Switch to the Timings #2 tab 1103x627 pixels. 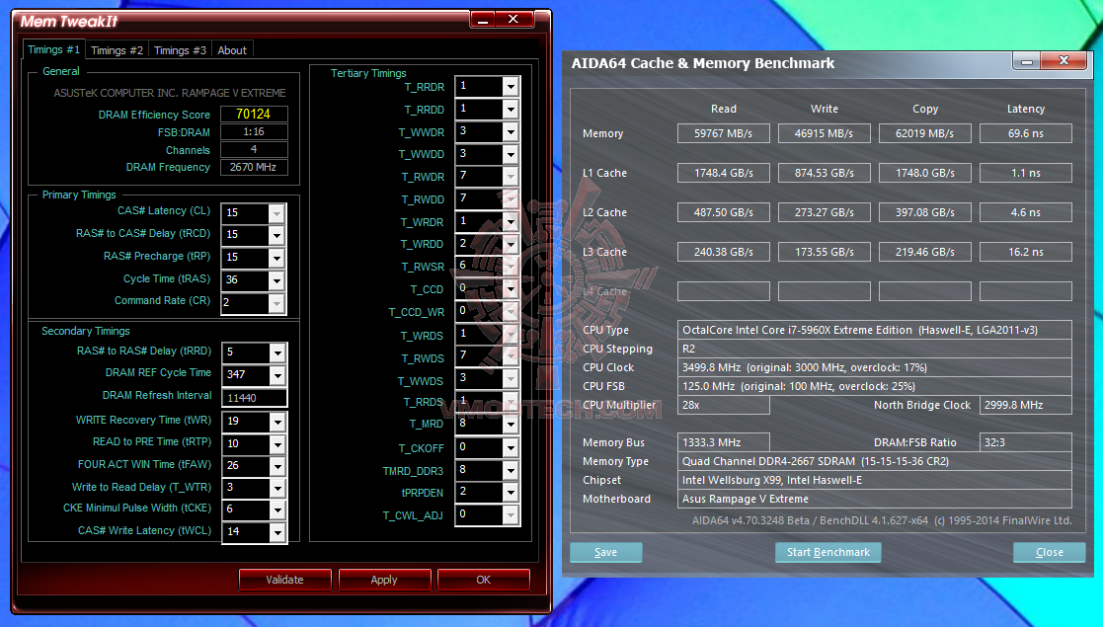(117, 50)
